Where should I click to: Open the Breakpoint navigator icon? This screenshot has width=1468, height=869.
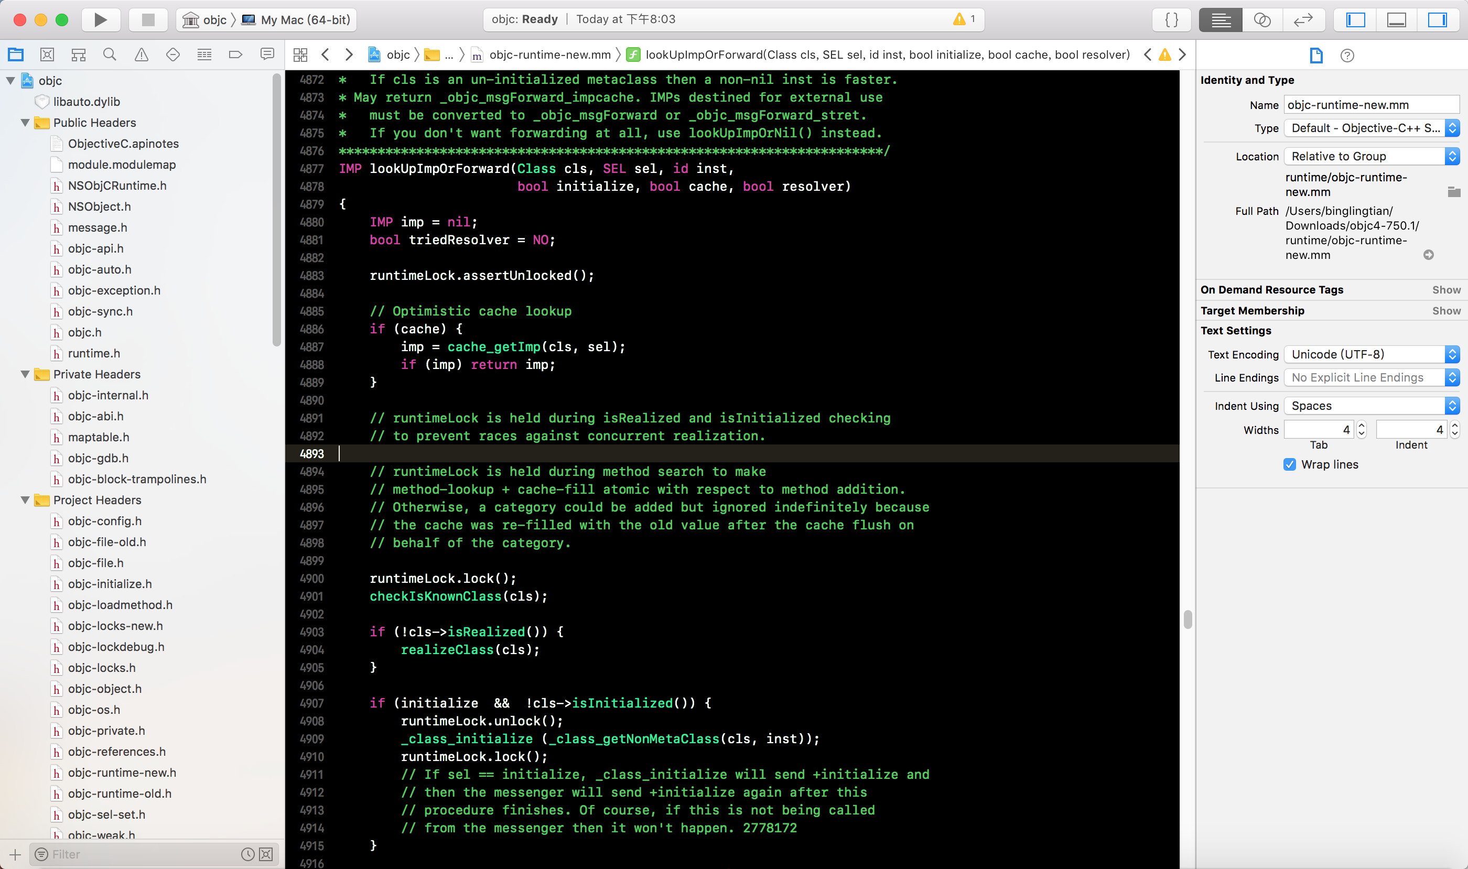235,55
